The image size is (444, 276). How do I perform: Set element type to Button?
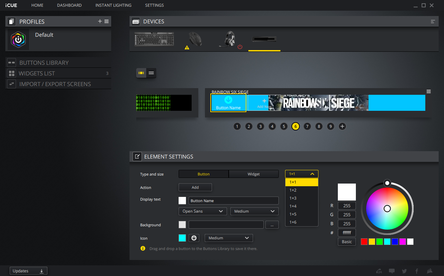[x=204, y=174]
